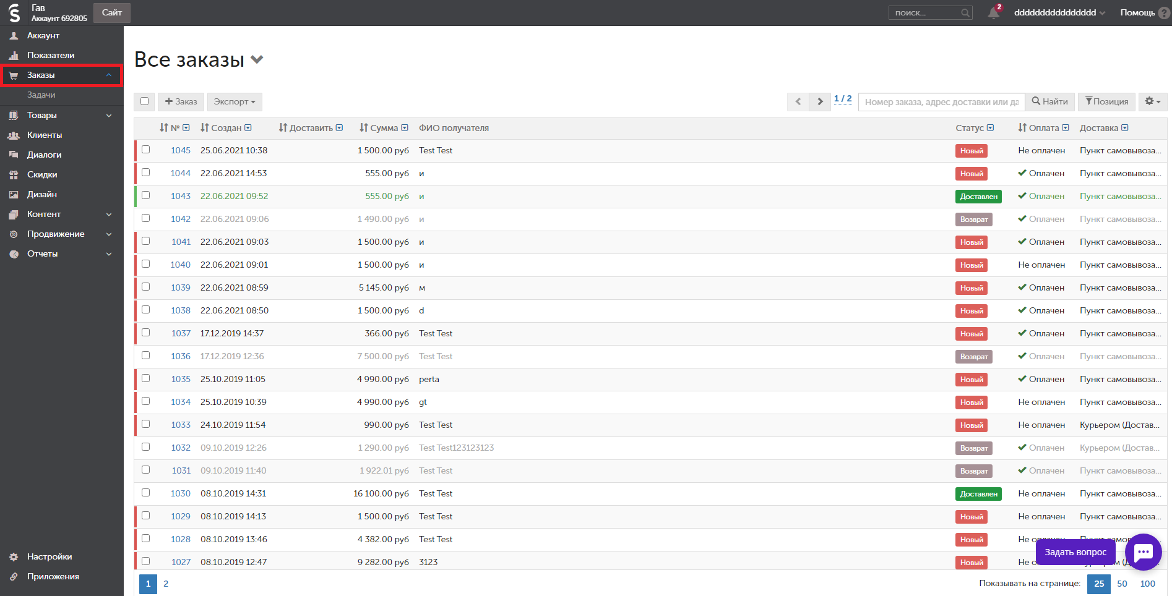The width and height of the screenshot is (1172, 596).
Task: Open the Статус column filter dropdown
Action: pyautogui.click(x=990, y=128)
